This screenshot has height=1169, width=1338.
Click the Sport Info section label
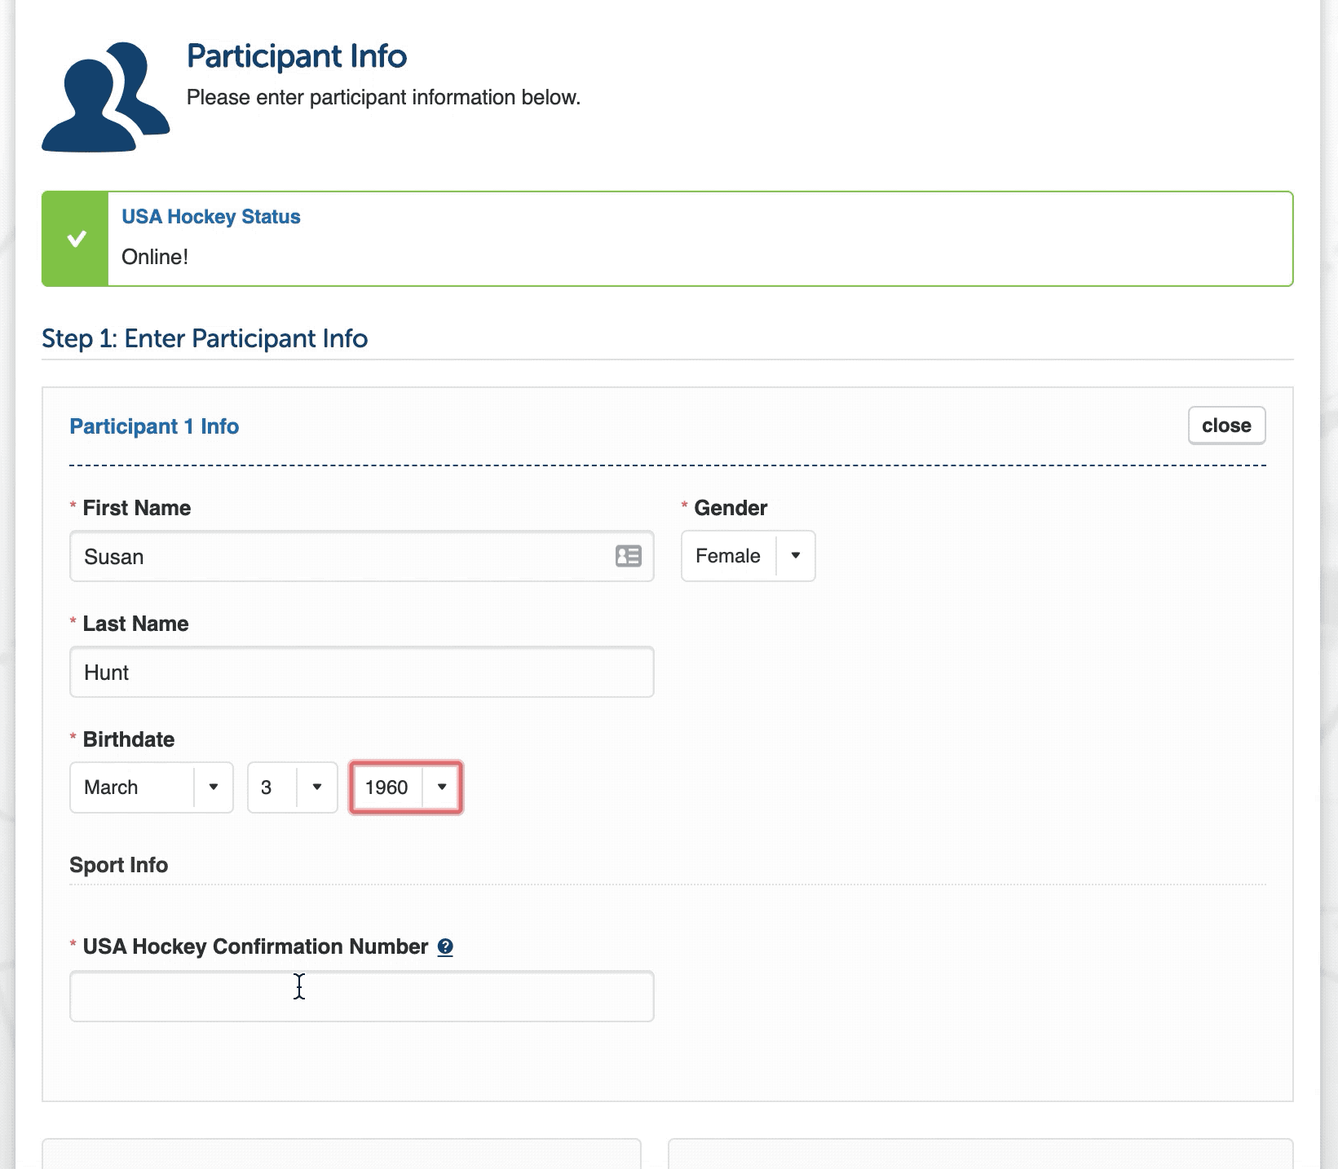tap(118, 865)
